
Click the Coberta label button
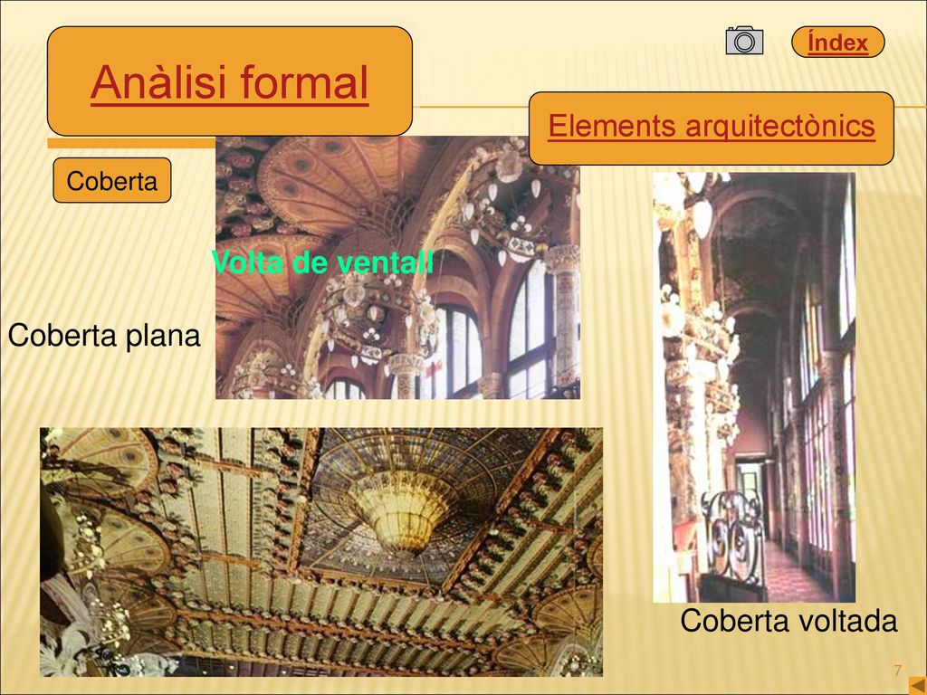(112, 180)
